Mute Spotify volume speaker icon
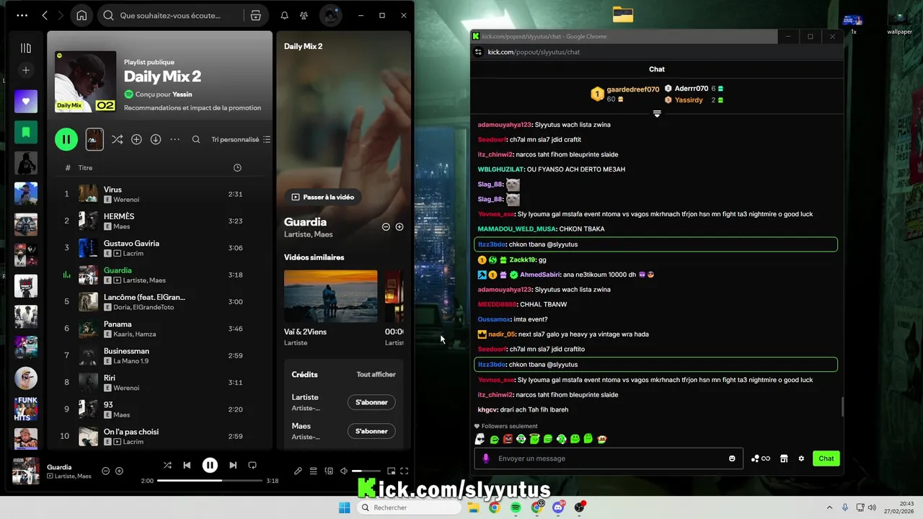Viewport: 923px width, 519px height. coord(344,471)
